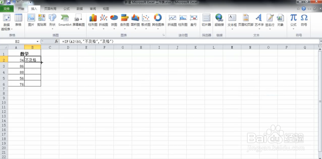This screenshot has width=322, height=159.
Task: Insert a PivotTable (数据透视表)
Action: 6,22
